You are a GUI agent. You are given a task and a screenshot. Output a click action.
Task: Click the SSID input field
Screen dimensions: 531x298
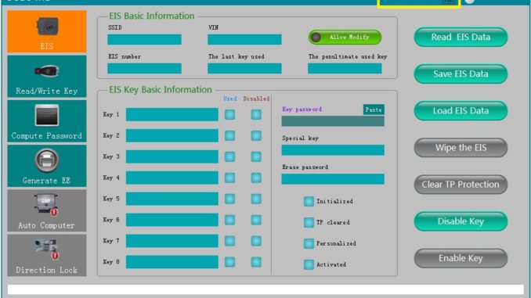click(x=145, y=40)
